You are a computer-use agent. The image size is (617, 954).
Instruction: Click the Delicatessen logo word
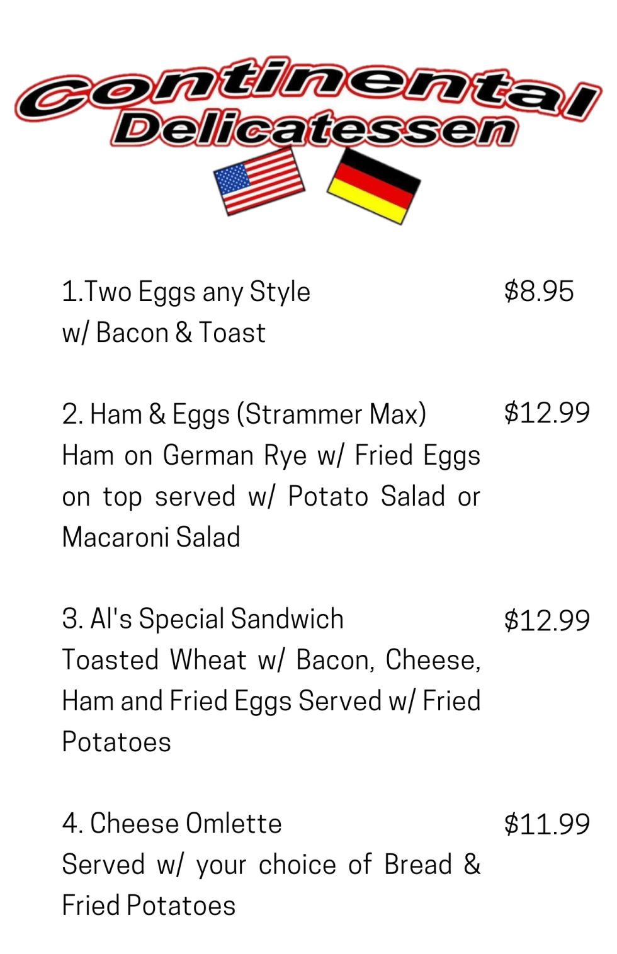(314, 129)
